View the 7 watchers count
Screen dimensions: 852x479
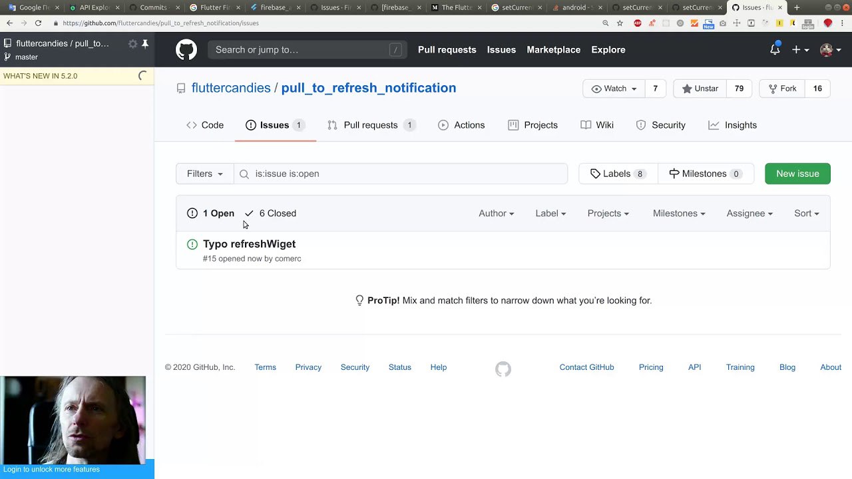click(655, 88)
